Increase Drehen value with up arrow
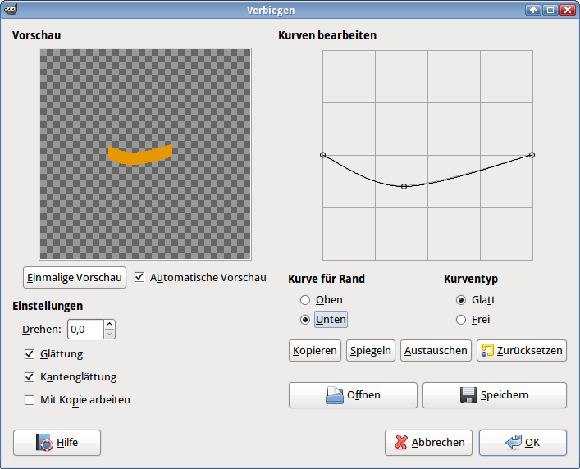The width and height of the screenshot is (580, 469). click(109, 324)
